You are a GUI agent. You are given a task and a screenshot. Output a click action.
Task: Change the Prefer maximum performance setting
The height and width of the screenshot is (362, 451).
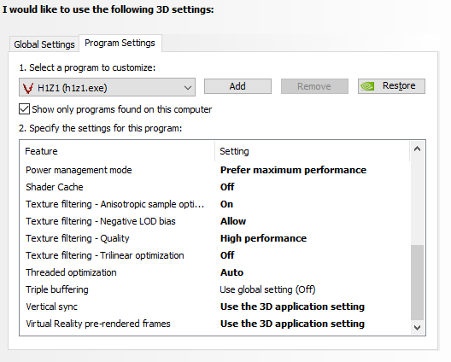click(x=293, y=170)
